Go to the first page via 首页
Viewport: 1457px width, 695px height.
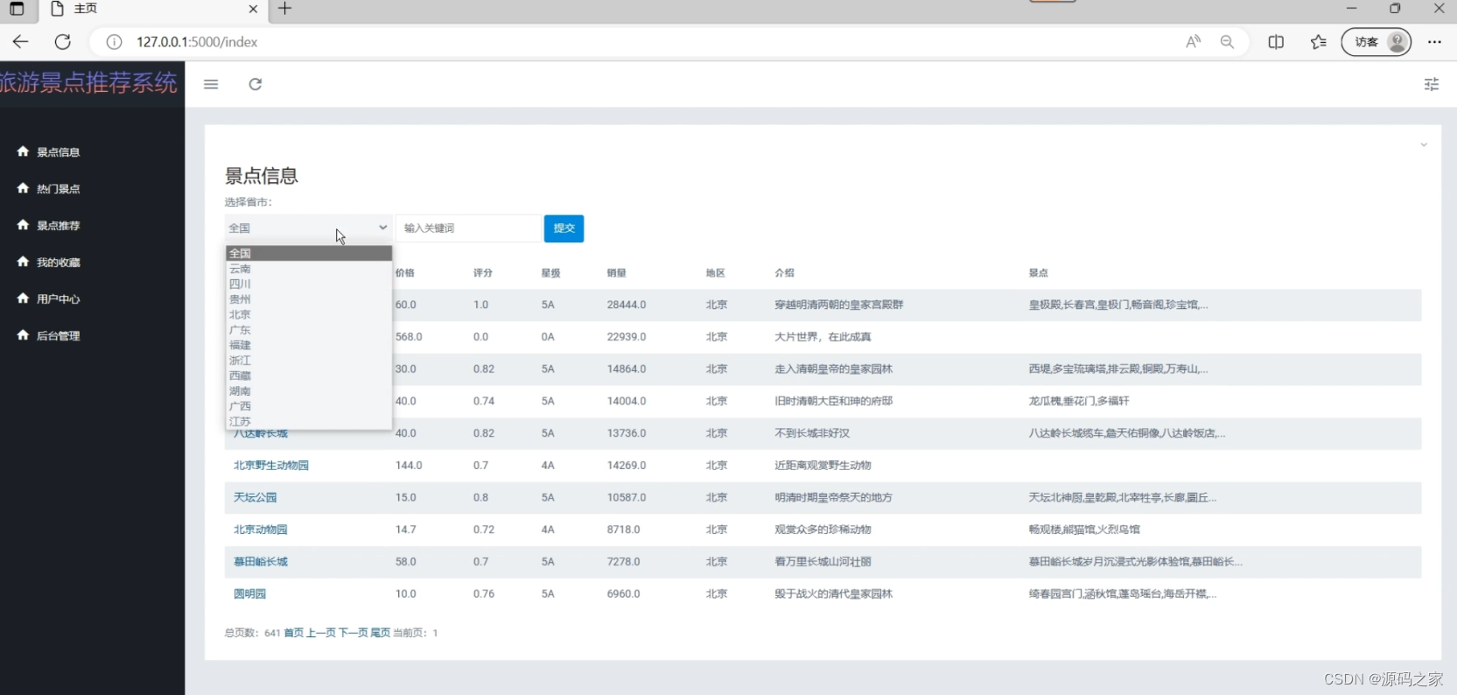tap(293, 633)
